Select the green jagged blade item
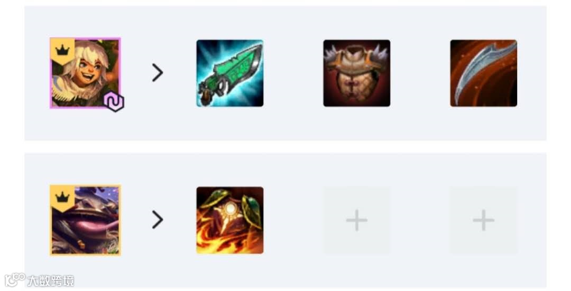This screenshot has height=291, width=571. pyautogui.click(x=230, y=73)
